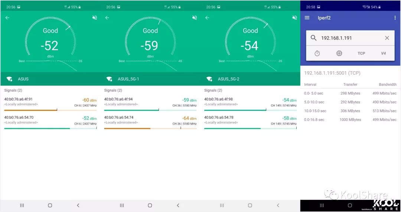Select the 0.0-16.8 sec summary row
401x212 pixels.
pos(351,120)
